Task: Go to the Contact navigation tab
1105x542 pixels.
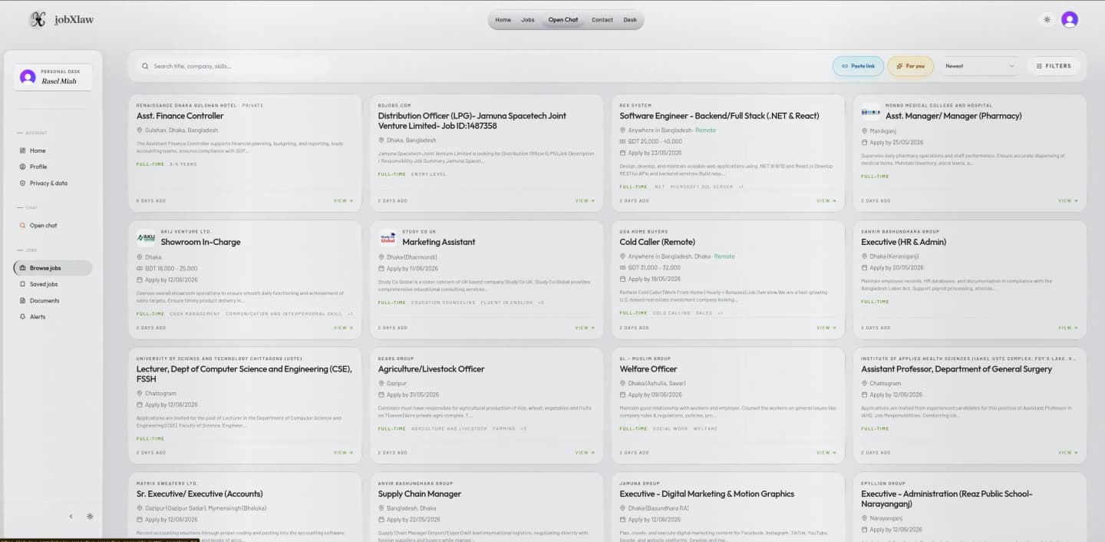Action: click(602, 20)
